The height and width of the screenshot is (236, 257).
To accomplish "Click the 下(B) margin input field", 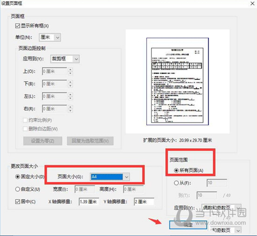I will (x=55, y=84).
